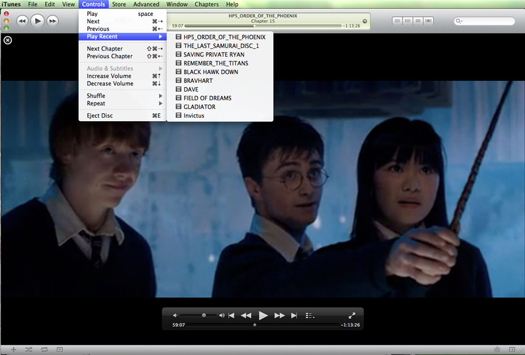Viewport: 525px width, 355px height.
Task: Open the chapter list menu in overlay
Action: [310, 315]
